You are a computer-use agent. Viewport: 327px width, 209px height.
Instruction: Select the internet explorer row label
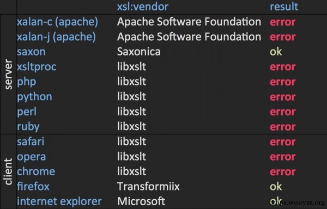pos(59,201)
